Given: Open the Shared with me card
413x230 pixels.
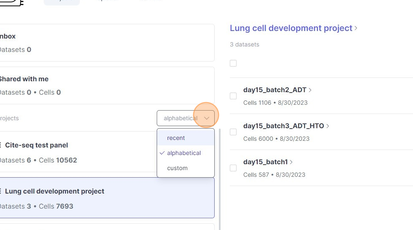Looking at the screenshot, I should click(x=105, y=85).
